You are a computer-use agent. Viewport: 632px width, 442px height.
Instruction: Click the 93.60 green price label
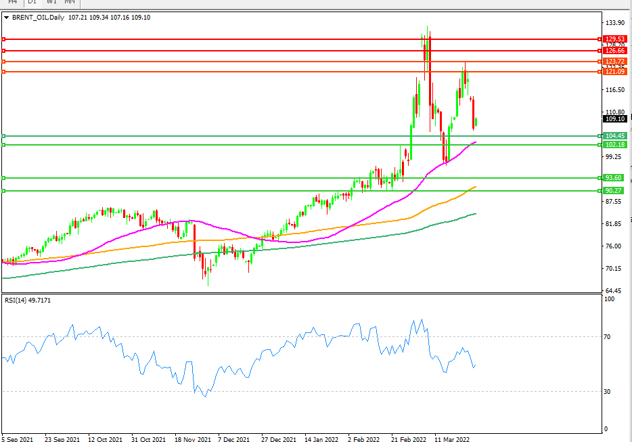point(614,178)
